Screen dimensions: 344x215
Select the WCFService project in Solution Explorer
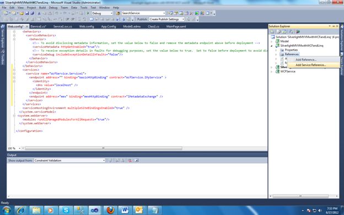(x=288, y=72)
